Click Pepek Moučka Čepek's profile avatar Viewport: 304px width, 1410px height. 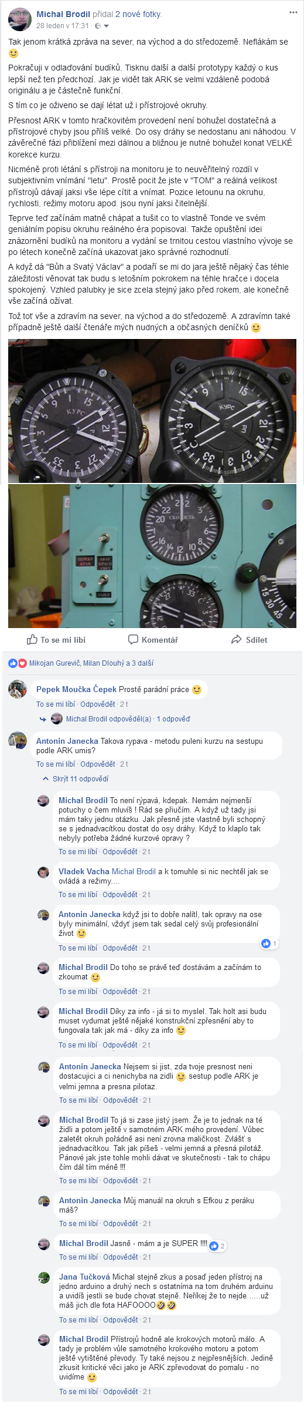[x=18, y=689]
